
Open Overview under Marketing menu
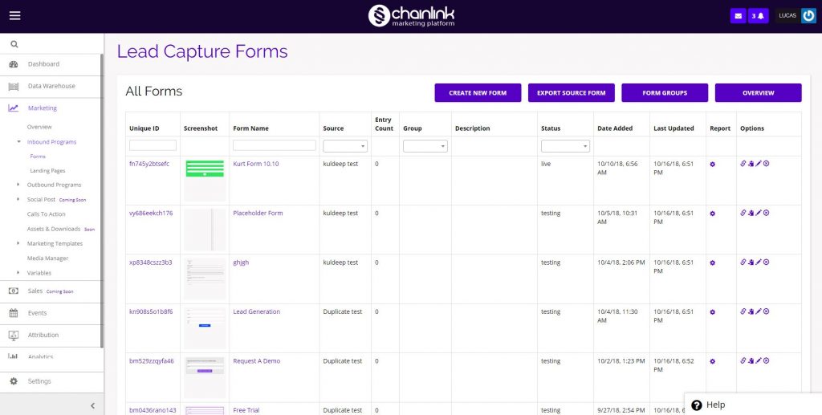click(39, 127)
